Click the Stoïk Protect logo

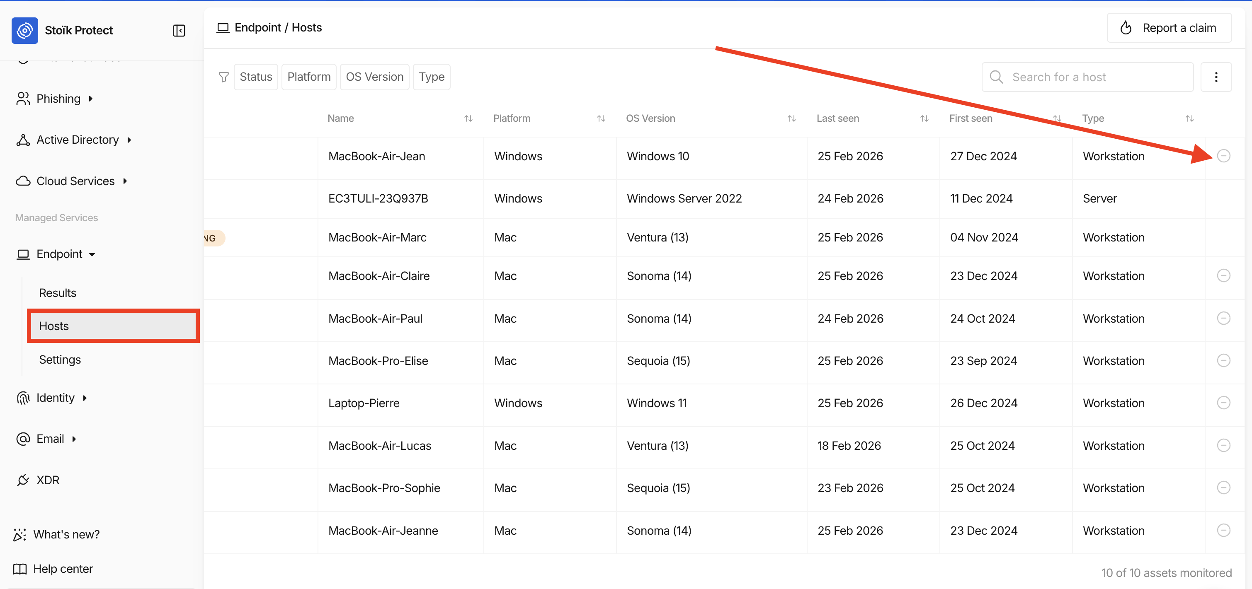click(x=25, y=31)
